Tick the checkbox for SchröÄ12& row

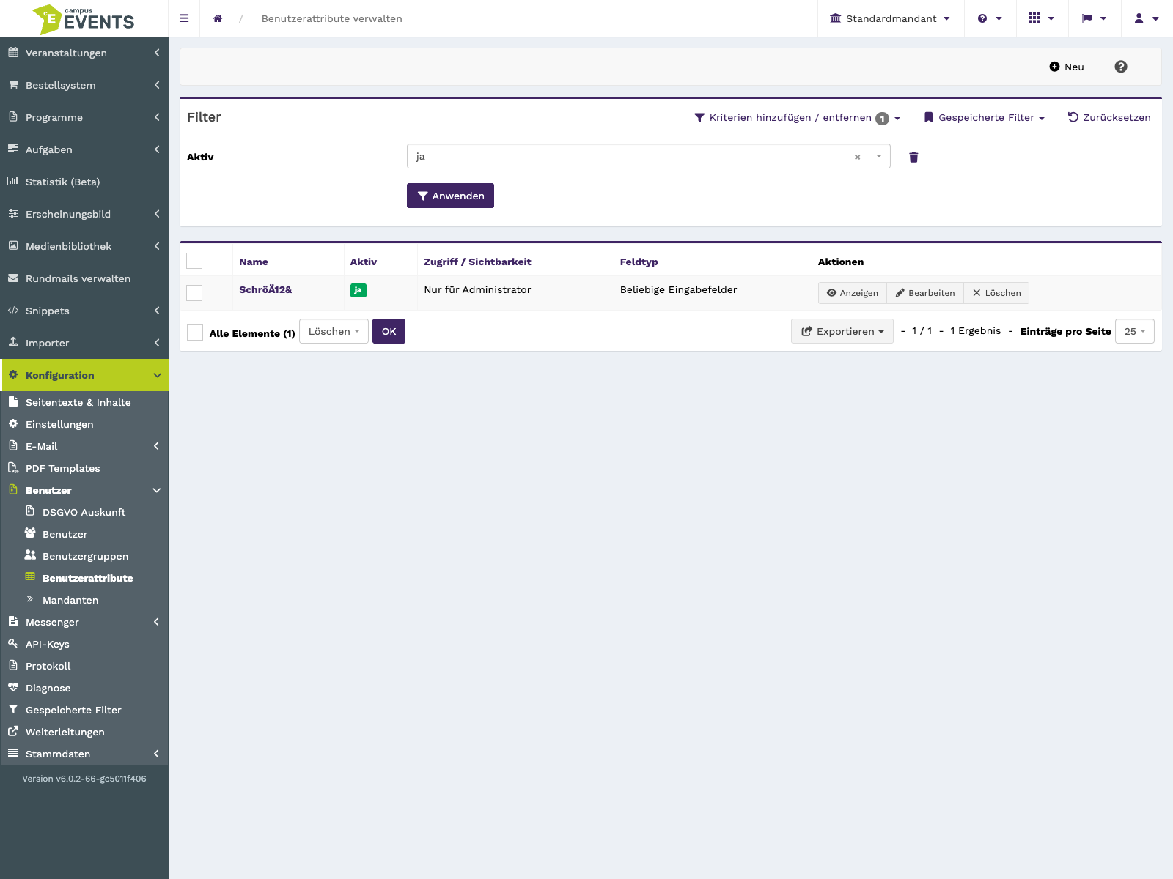[194, 293]
